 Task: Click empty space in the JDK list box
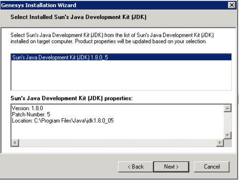[121, 75]
